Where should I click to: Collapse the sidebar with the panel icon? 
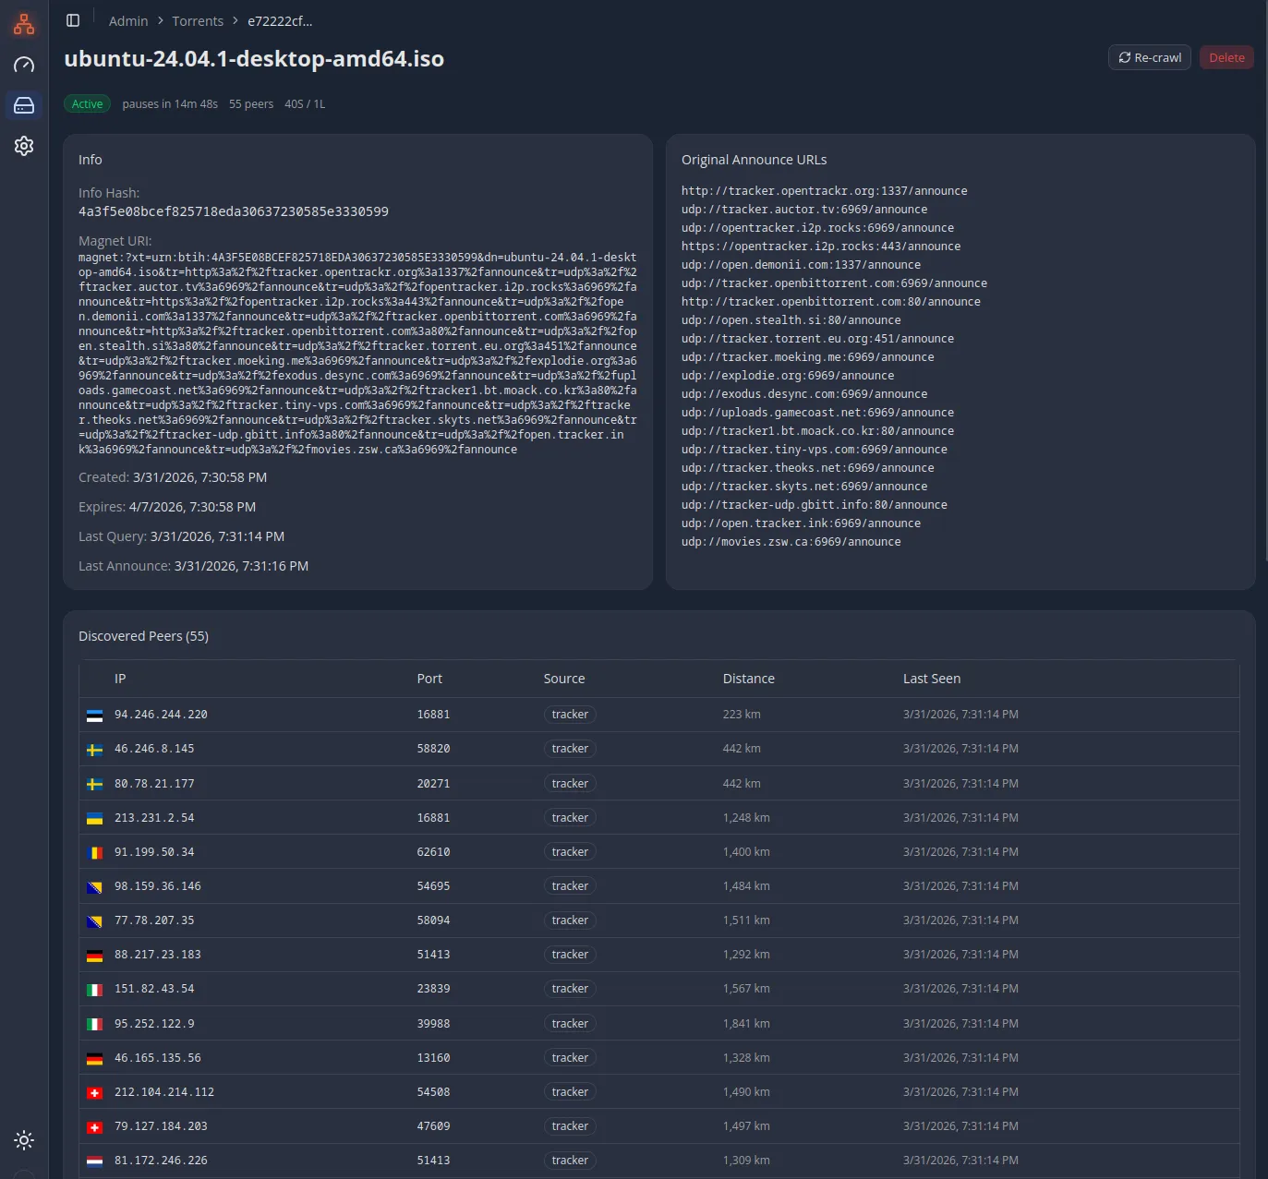click(73, 20)
